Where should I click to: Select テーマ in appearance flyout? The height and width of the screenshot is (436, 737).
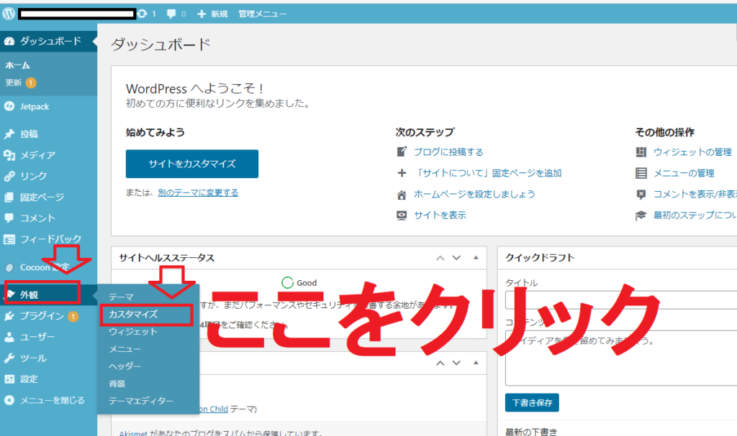click(x=121, y=297)
